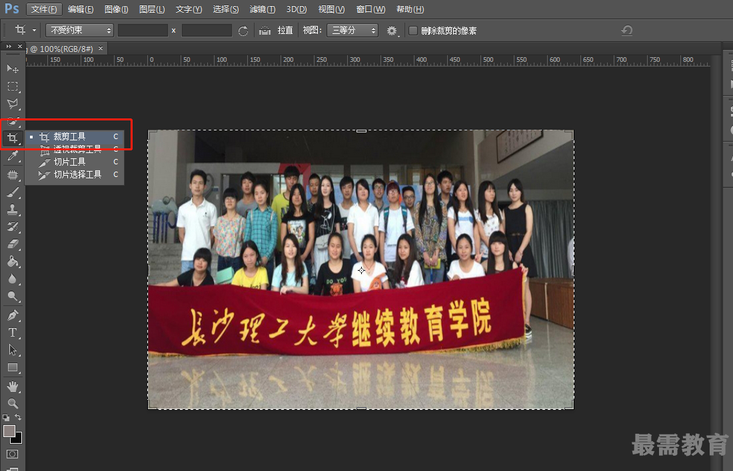Open the 图像(I) menu
This screenshot has height=471, width=733.
pos(116,9)
